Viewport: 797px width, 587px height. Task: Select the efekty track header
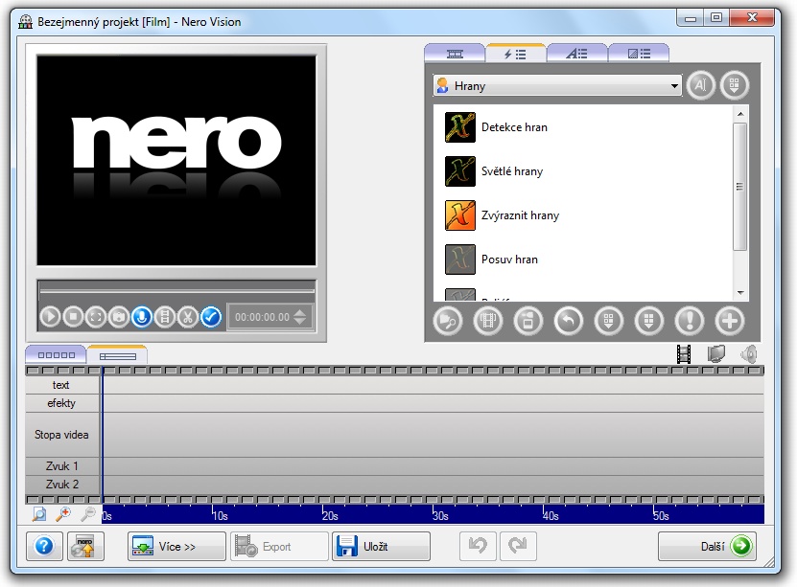[62, 403]
